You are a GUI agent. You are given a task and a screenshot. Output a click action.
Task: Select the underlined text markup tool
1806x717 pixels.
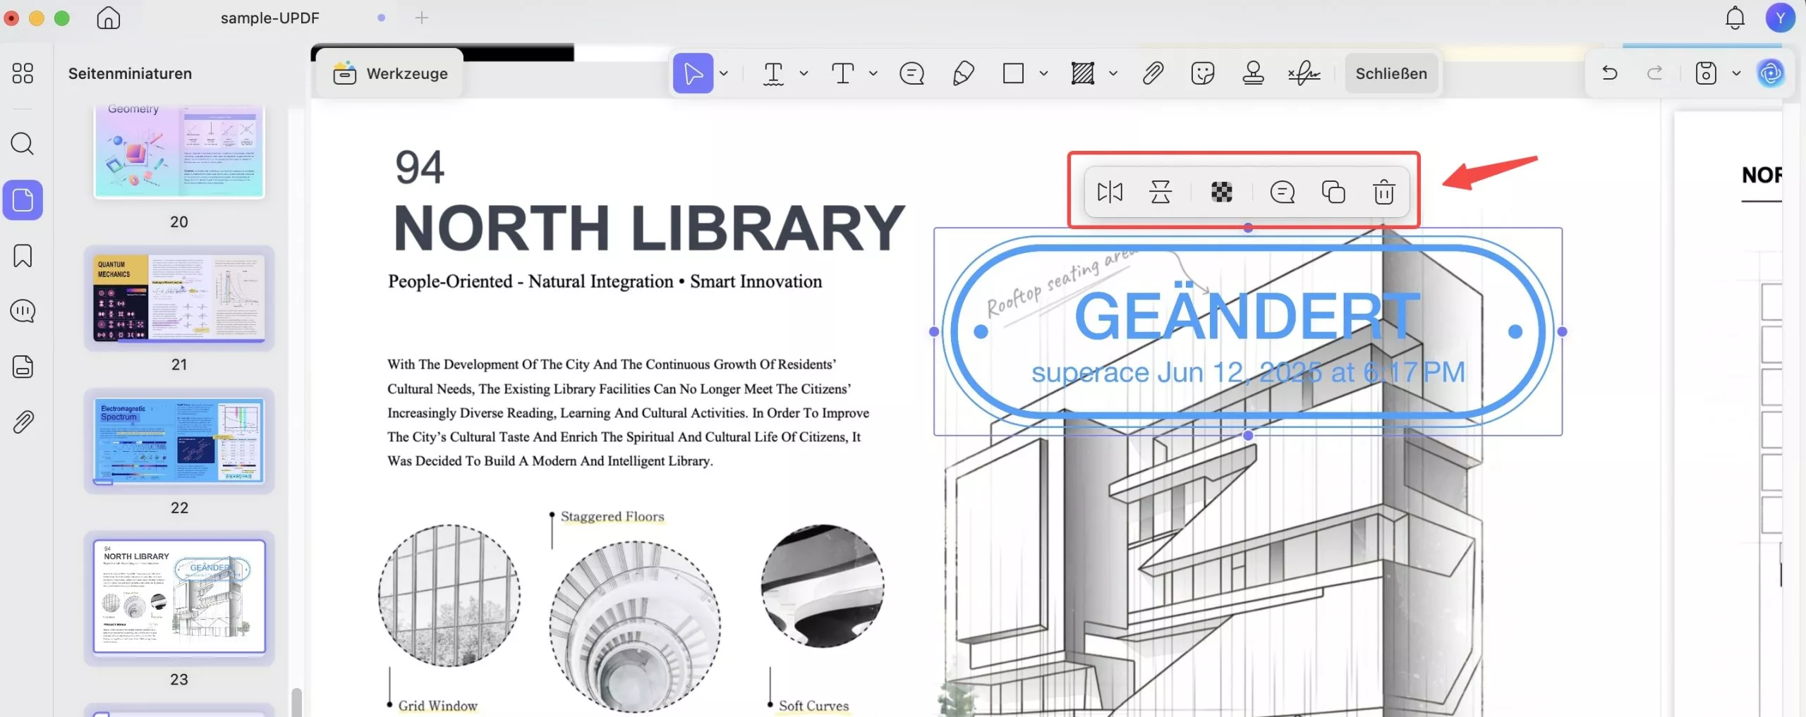(x=773, y=73)
